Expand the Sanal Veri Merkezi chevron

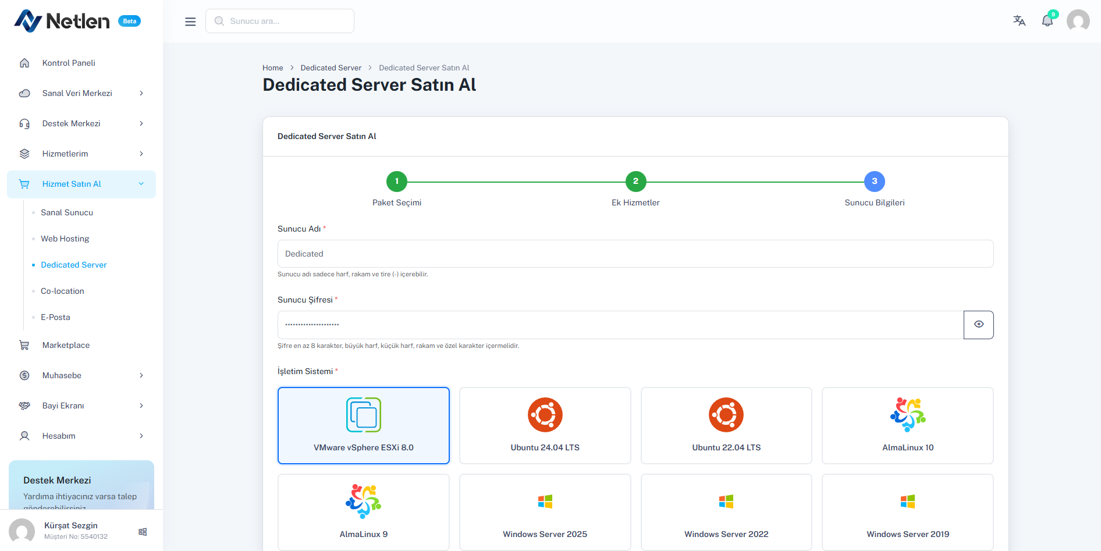pos(141,93)
